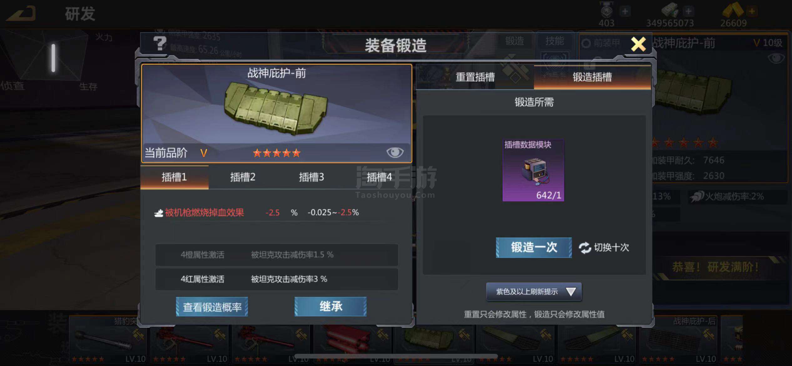Toggle the eye icon in 当前品阶 row
The width and height of the screenshot is (792, 366).
click(x=395, y=153)
